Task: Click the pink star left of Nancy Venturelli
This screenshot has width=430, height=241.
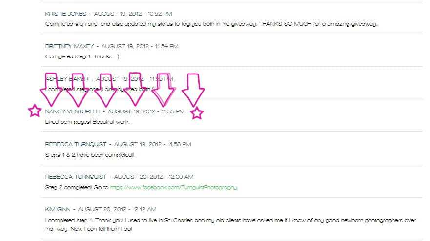Action: (x=35, y=111)
